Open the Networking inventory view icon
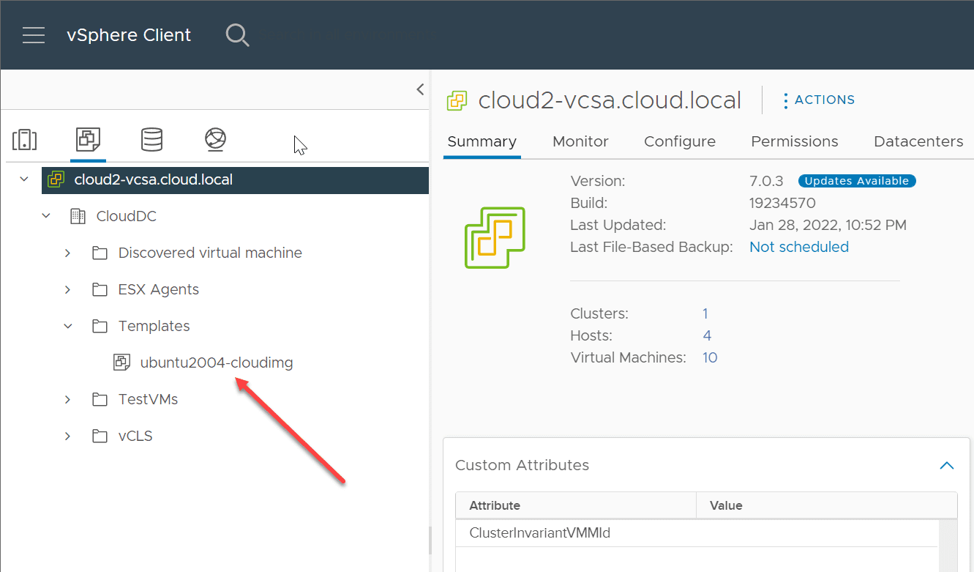The image size is (974, 572). point(215,139)
